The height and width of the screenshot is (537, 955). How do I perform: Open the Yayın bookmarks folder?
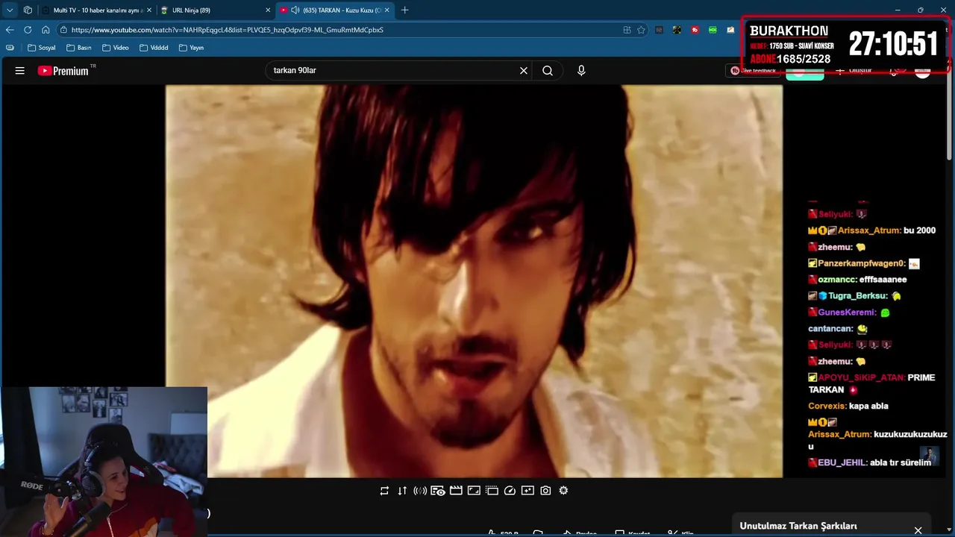tap(191, 48)
